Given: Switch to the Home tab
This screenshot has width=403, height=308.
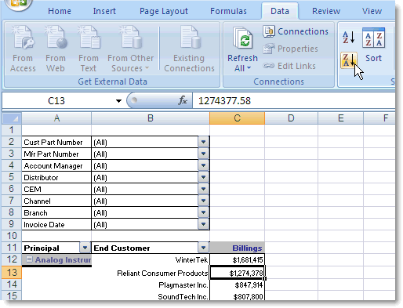Looking at the screenshot, I should pos(60,11).
